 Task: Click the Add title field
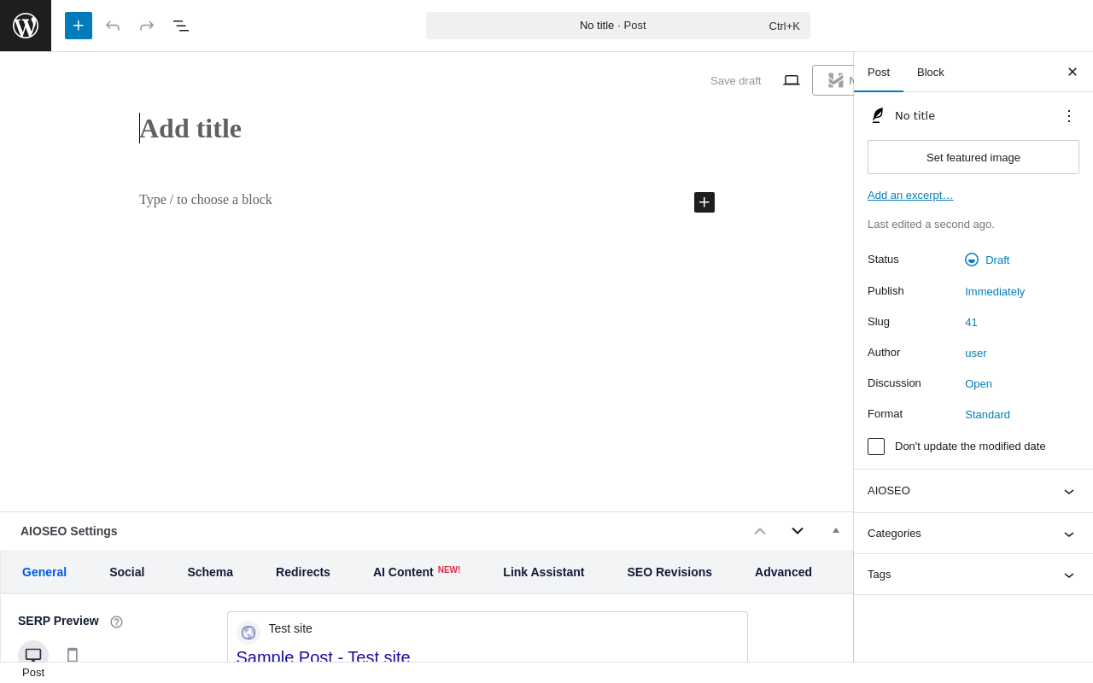click(x=427, y=128)
